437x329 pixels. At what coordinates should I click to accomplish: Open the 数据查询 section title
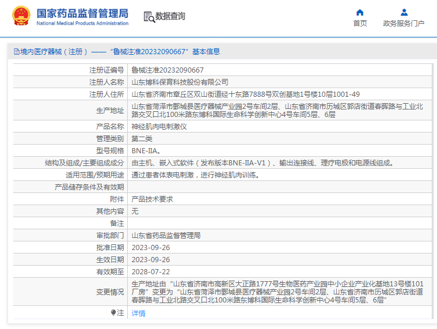(170, 17)
